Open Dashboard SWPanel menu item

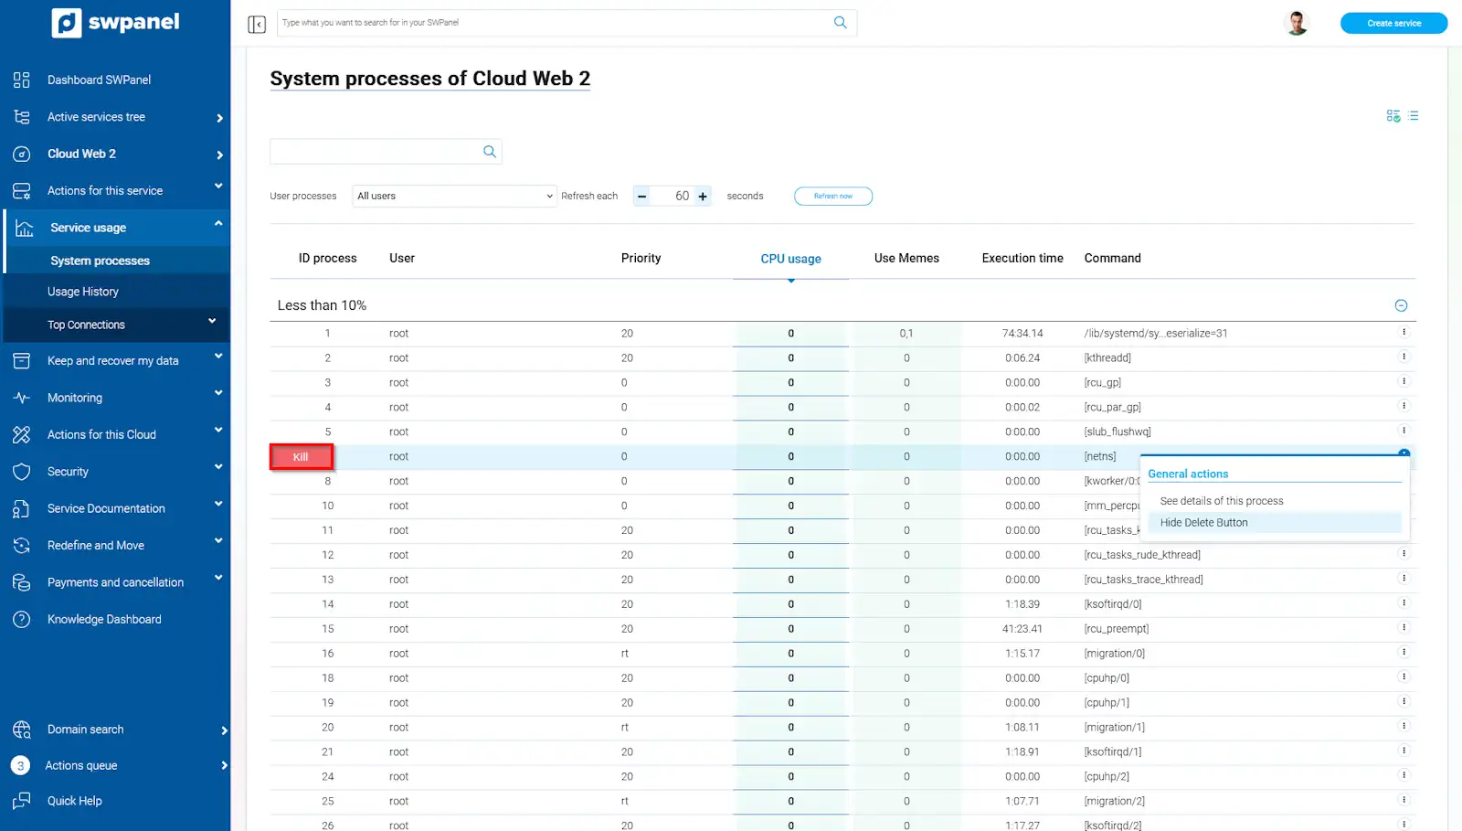(x=99, y=80)
